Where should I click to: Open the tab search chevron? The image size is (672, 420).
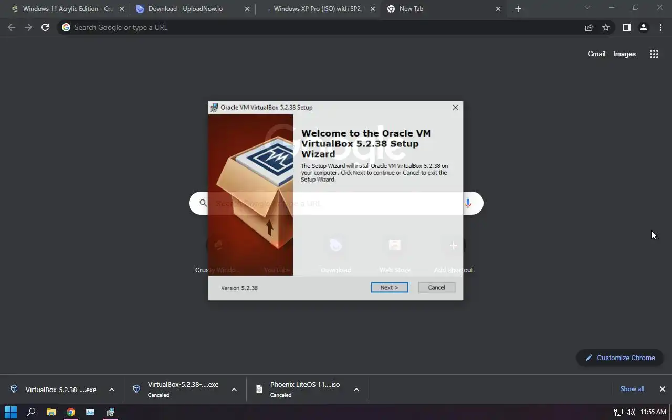click(587, 7)
